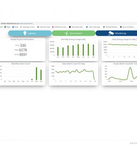
Task: Open the Maps bookmark icon
Action: (5, 27)
